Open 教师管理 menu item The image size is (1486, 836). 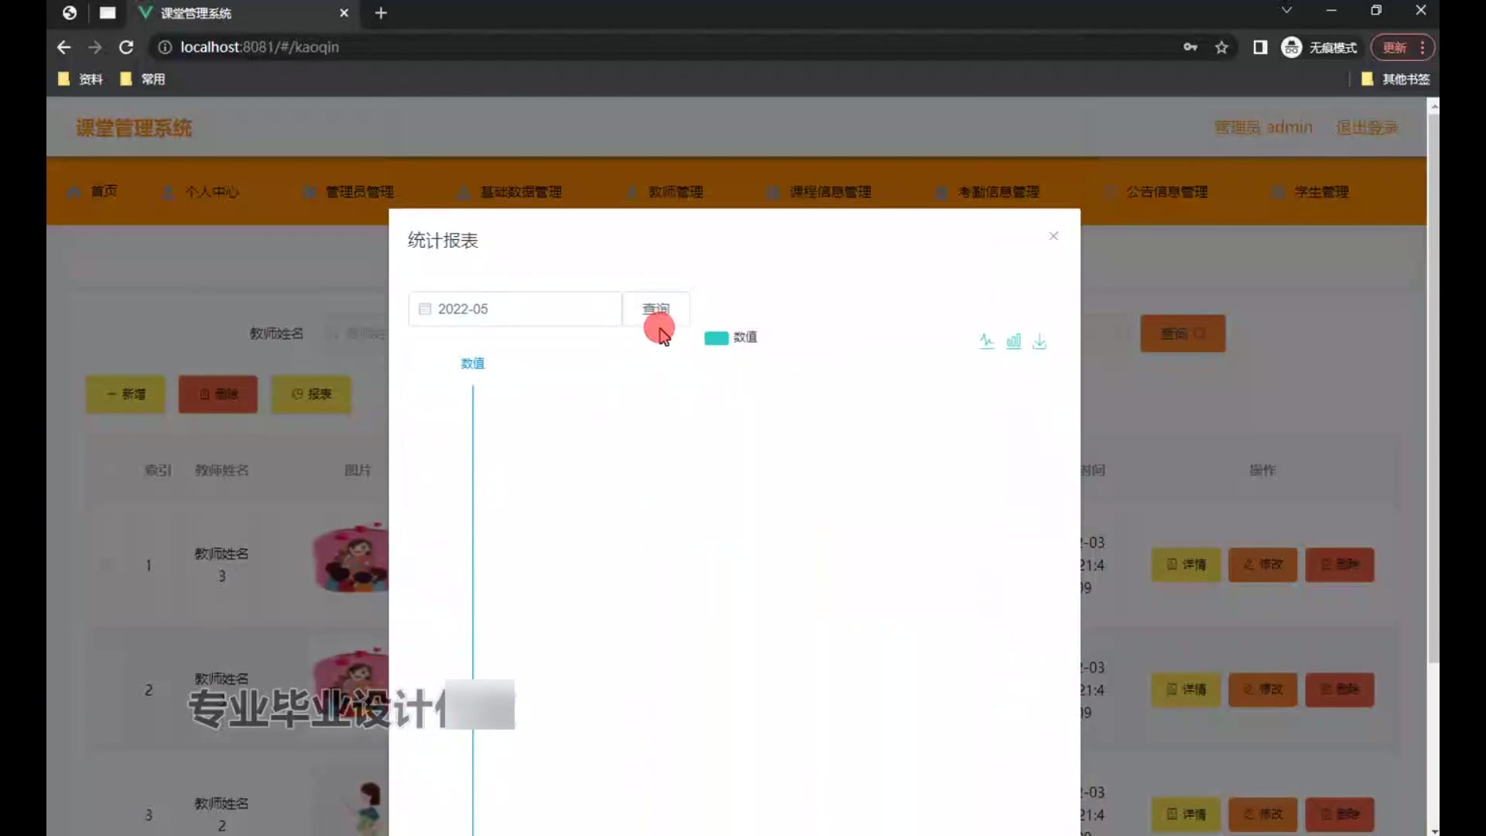(x=666, y=191)
